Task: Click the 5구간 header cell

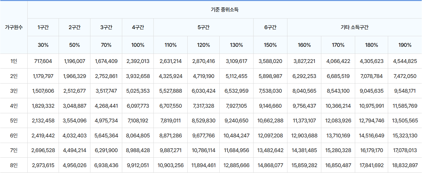Action: click(203, 27)
